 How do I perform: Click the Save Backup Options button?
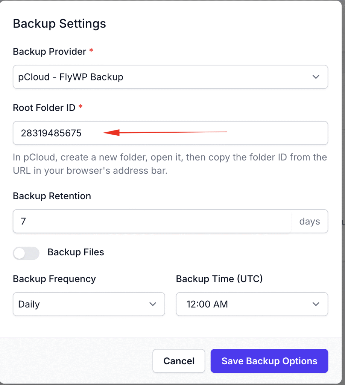[269, 361]
